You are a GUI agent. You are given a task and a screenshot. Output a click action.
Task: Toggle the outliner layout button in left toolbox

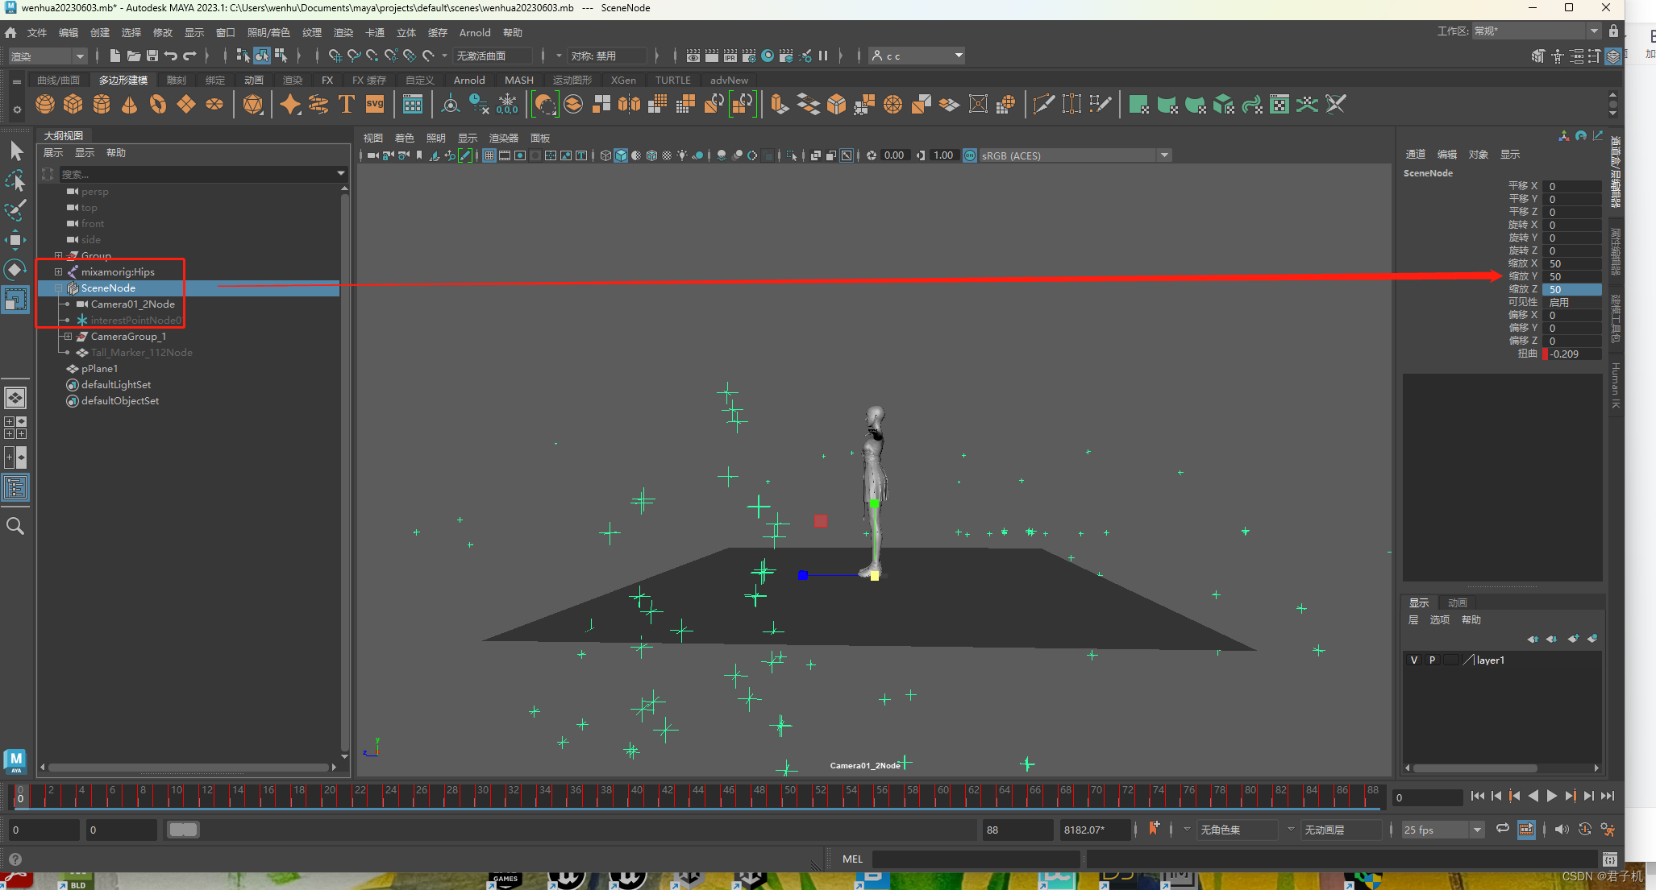(15, 487)
